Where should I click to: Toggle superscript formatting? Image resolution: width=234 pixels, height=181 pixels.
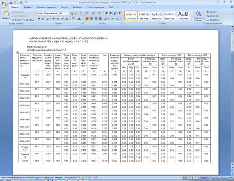pos(63,19)
